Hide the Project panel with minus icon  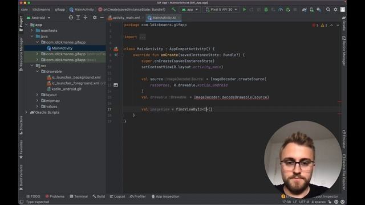pyautogui.click(x=102, y=18)
